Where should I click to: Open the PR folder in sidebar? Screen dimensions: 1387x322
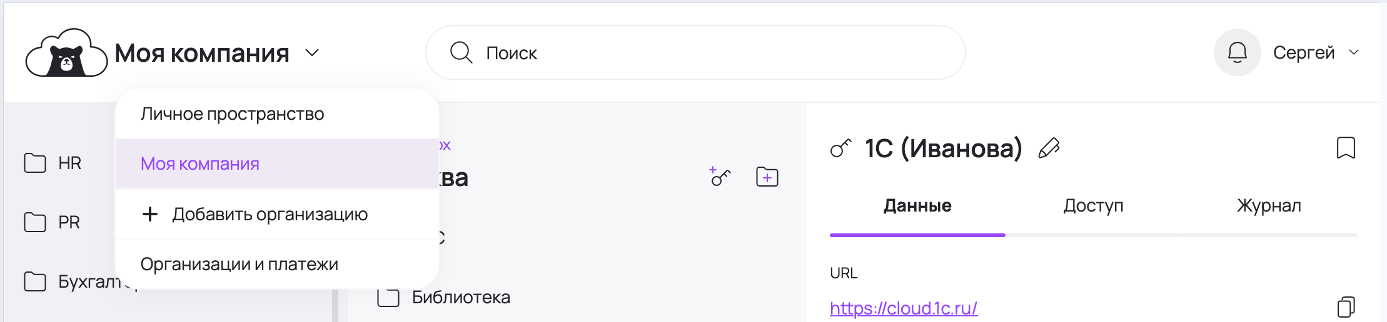point(69,222)
